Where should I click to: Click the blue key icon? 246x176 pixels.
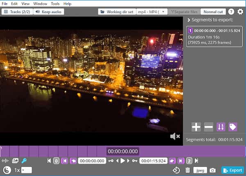tap(24, 161)
